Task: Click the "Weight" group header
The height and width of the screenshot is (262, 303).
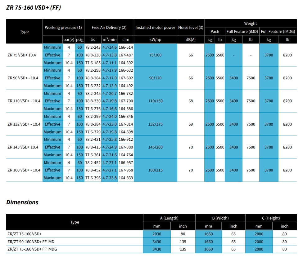Action: click(x=251, y=23)
